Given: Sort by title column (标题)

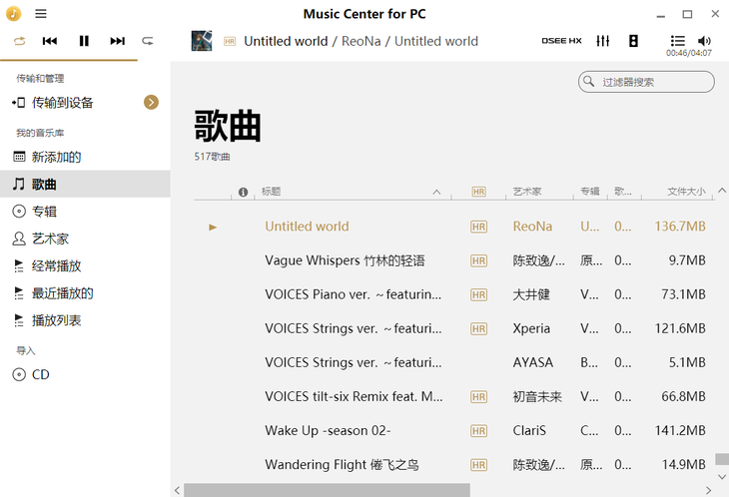Looking at the screenshot, I should click(271, 192).
